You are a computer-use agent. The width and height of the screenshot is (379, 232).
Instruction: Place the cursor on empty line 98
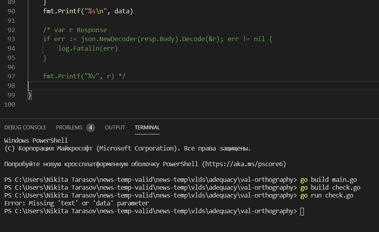pyautogui.click(x=117, y=85)
